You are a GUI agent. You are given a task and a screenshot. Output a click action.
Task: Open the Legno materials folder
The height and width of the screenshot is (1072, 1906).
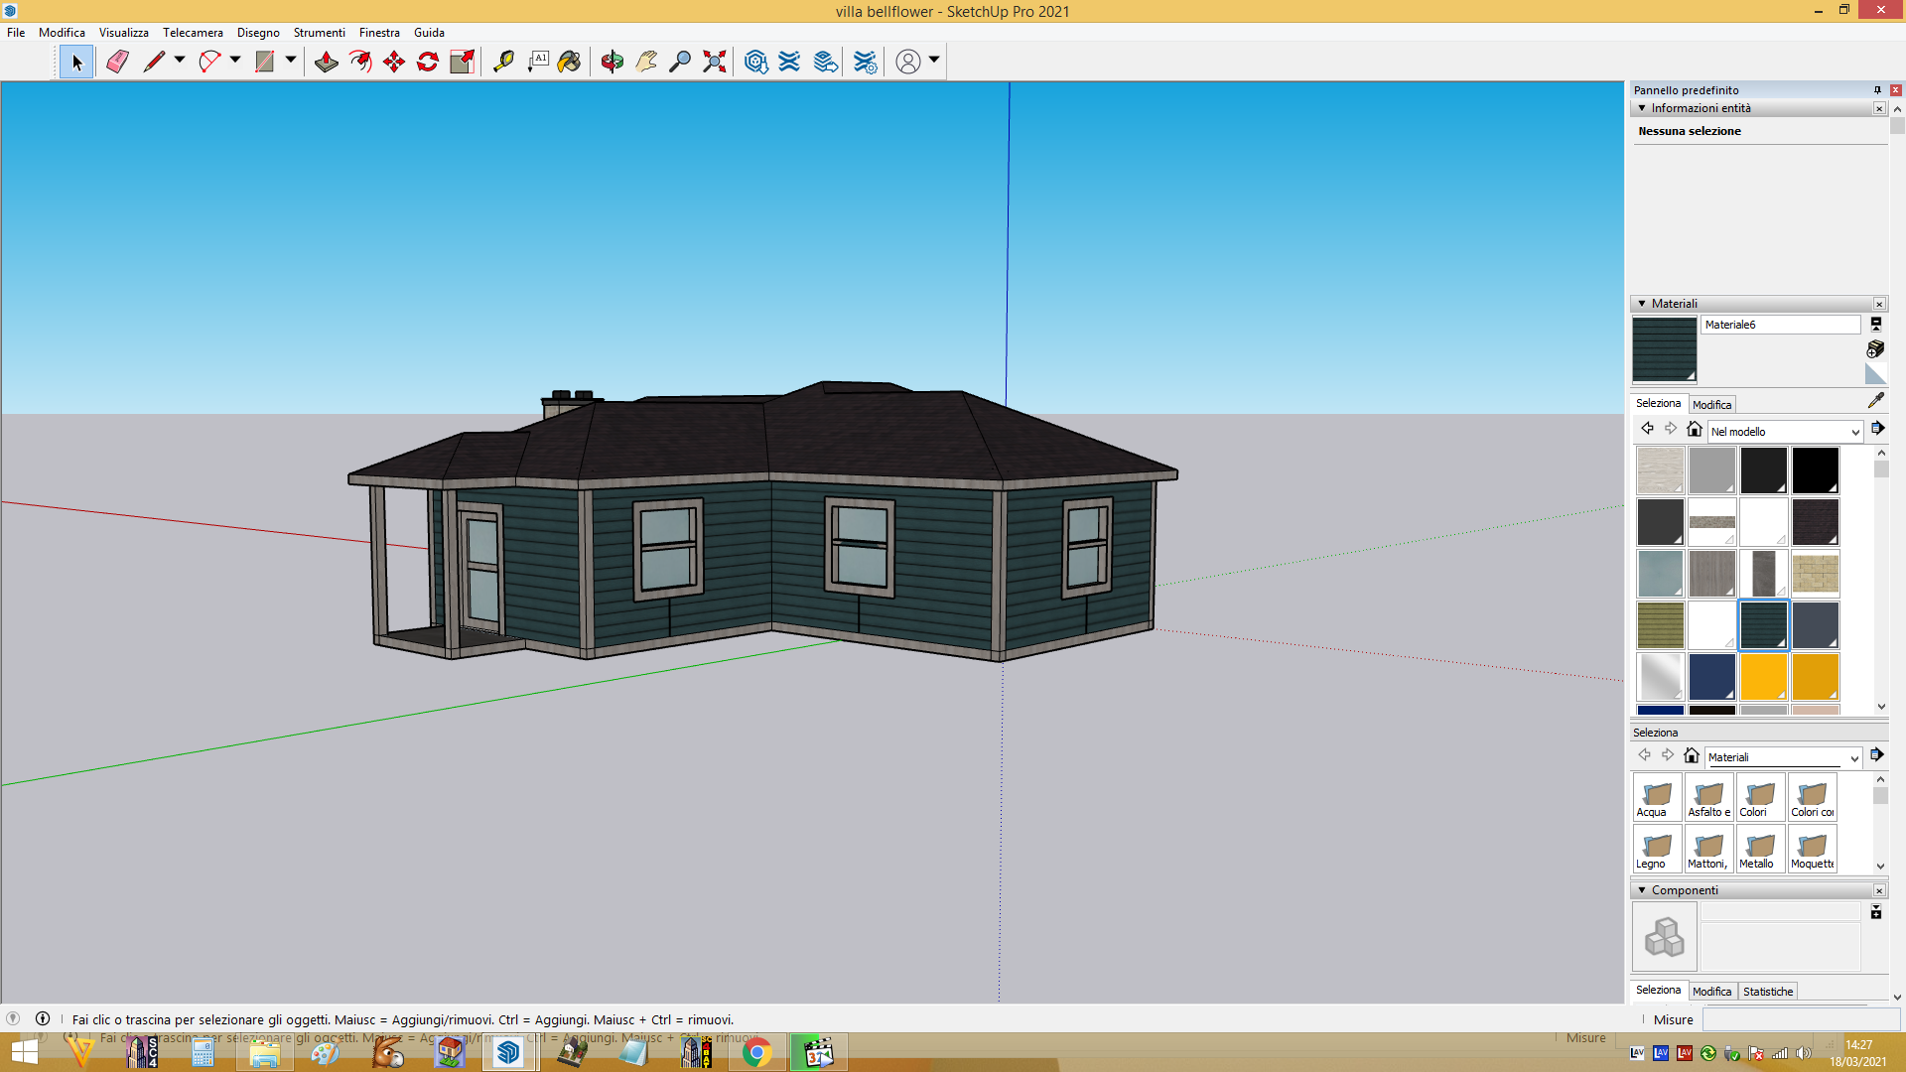[1657, 850]
